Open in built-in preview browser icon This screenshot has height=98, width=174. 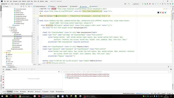pos(158,13)
